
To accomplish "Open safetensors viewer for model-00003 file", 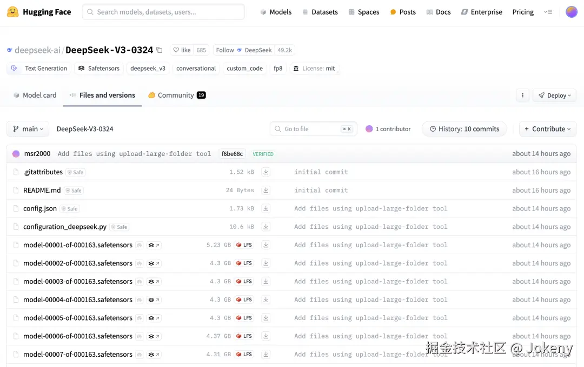I will pyautogui.click(x=154, y=282).
